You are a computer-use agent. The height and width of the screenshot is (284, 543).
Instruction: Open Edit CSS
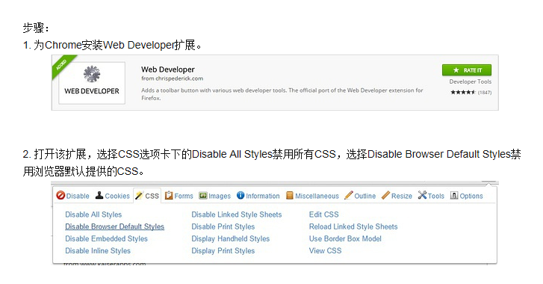pyautogui.click(x=324, y=214)
